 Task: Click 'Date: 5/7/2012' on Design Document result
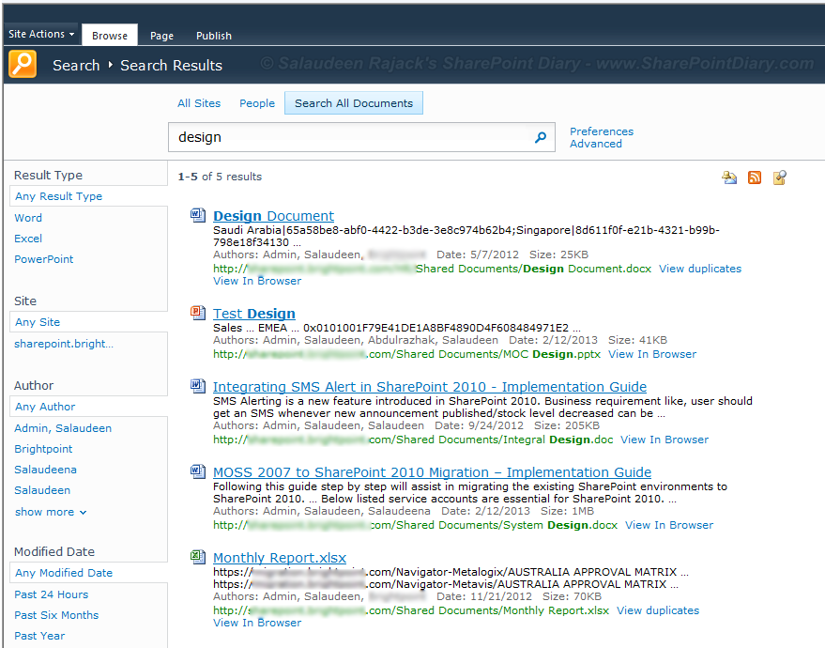coord(477,255)
